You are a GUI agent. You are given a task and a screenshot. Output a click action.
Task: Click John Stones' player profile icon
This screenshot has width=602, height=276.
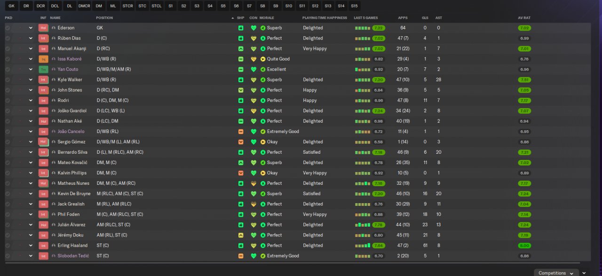pyautogui.click(x=54, y=90)
